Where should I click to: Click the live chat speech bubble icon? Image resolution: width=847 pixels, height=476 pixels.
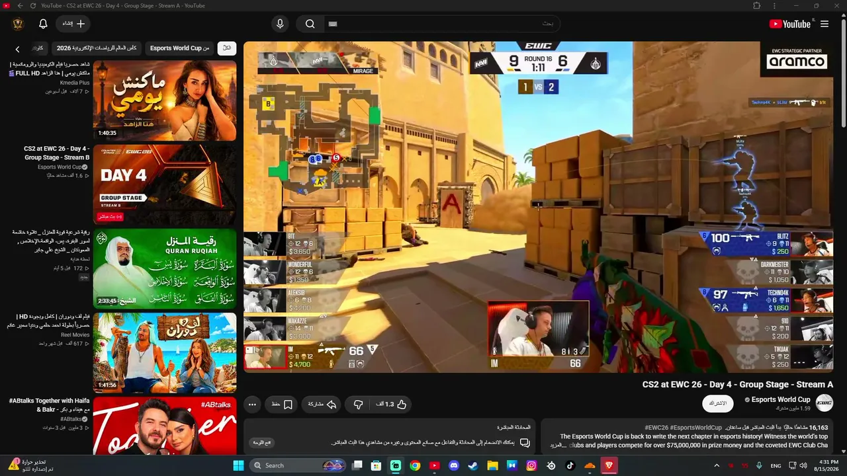[x=525, y=442]
